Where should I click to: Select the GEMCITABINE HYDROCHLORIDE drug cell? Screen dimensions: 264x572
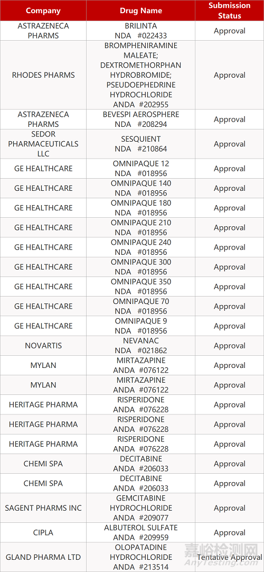[141, 508]
